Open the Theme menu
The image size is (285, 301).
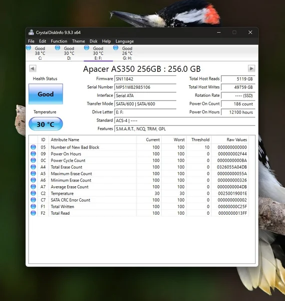point(79,41)
